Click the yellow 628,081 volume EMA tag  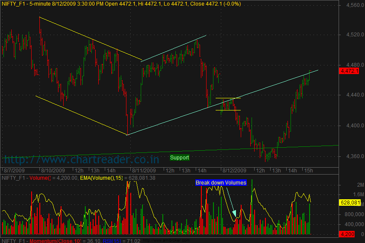tap(350, 203)
